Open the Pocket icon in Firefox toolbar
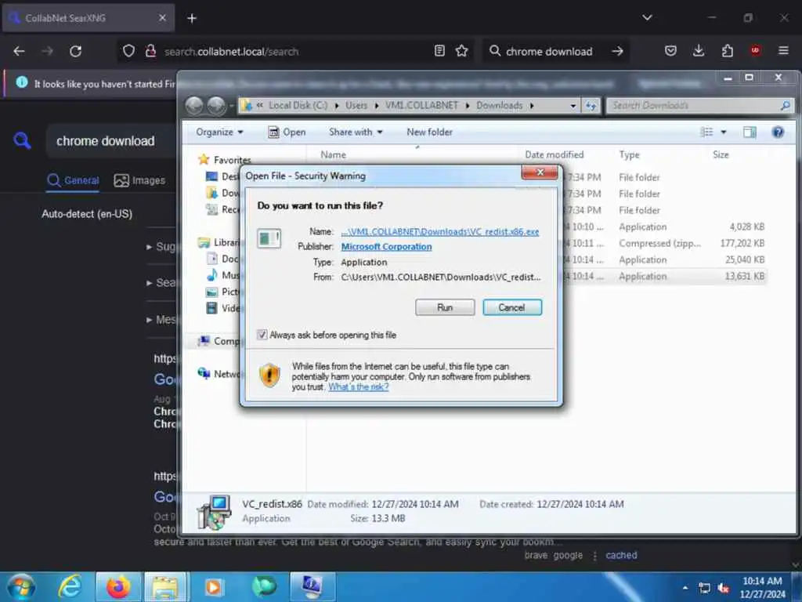The image size is (802, 602). (x=670, y=51)
